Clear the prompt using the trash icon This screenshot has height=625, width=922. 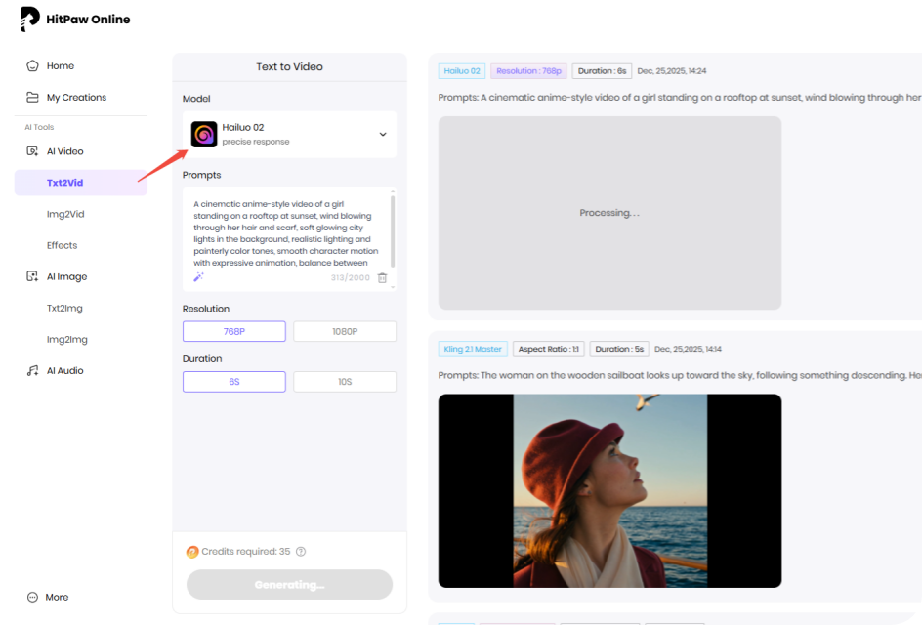[381, 278]
